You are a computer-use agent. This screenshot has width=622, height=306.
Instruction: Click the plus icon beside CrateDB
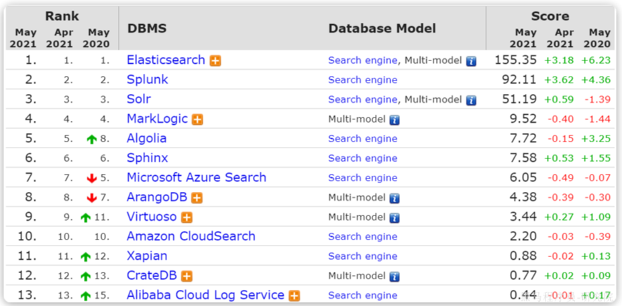click(187, 276)
